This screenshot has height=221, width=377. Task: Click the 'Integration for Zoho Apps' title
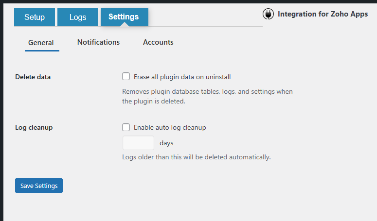(x=323, y=14)
